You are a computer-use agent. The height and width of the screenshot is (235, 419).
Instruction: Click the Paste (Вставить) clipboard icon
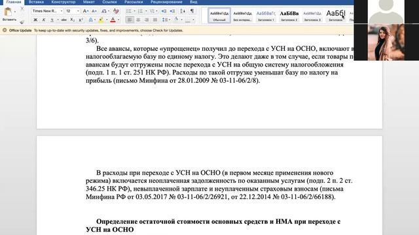tap(8, 12)
